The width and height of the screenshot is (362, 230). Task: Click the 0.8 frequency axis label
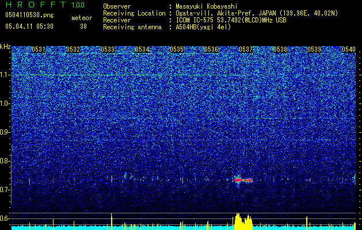[x=5, y=161]
